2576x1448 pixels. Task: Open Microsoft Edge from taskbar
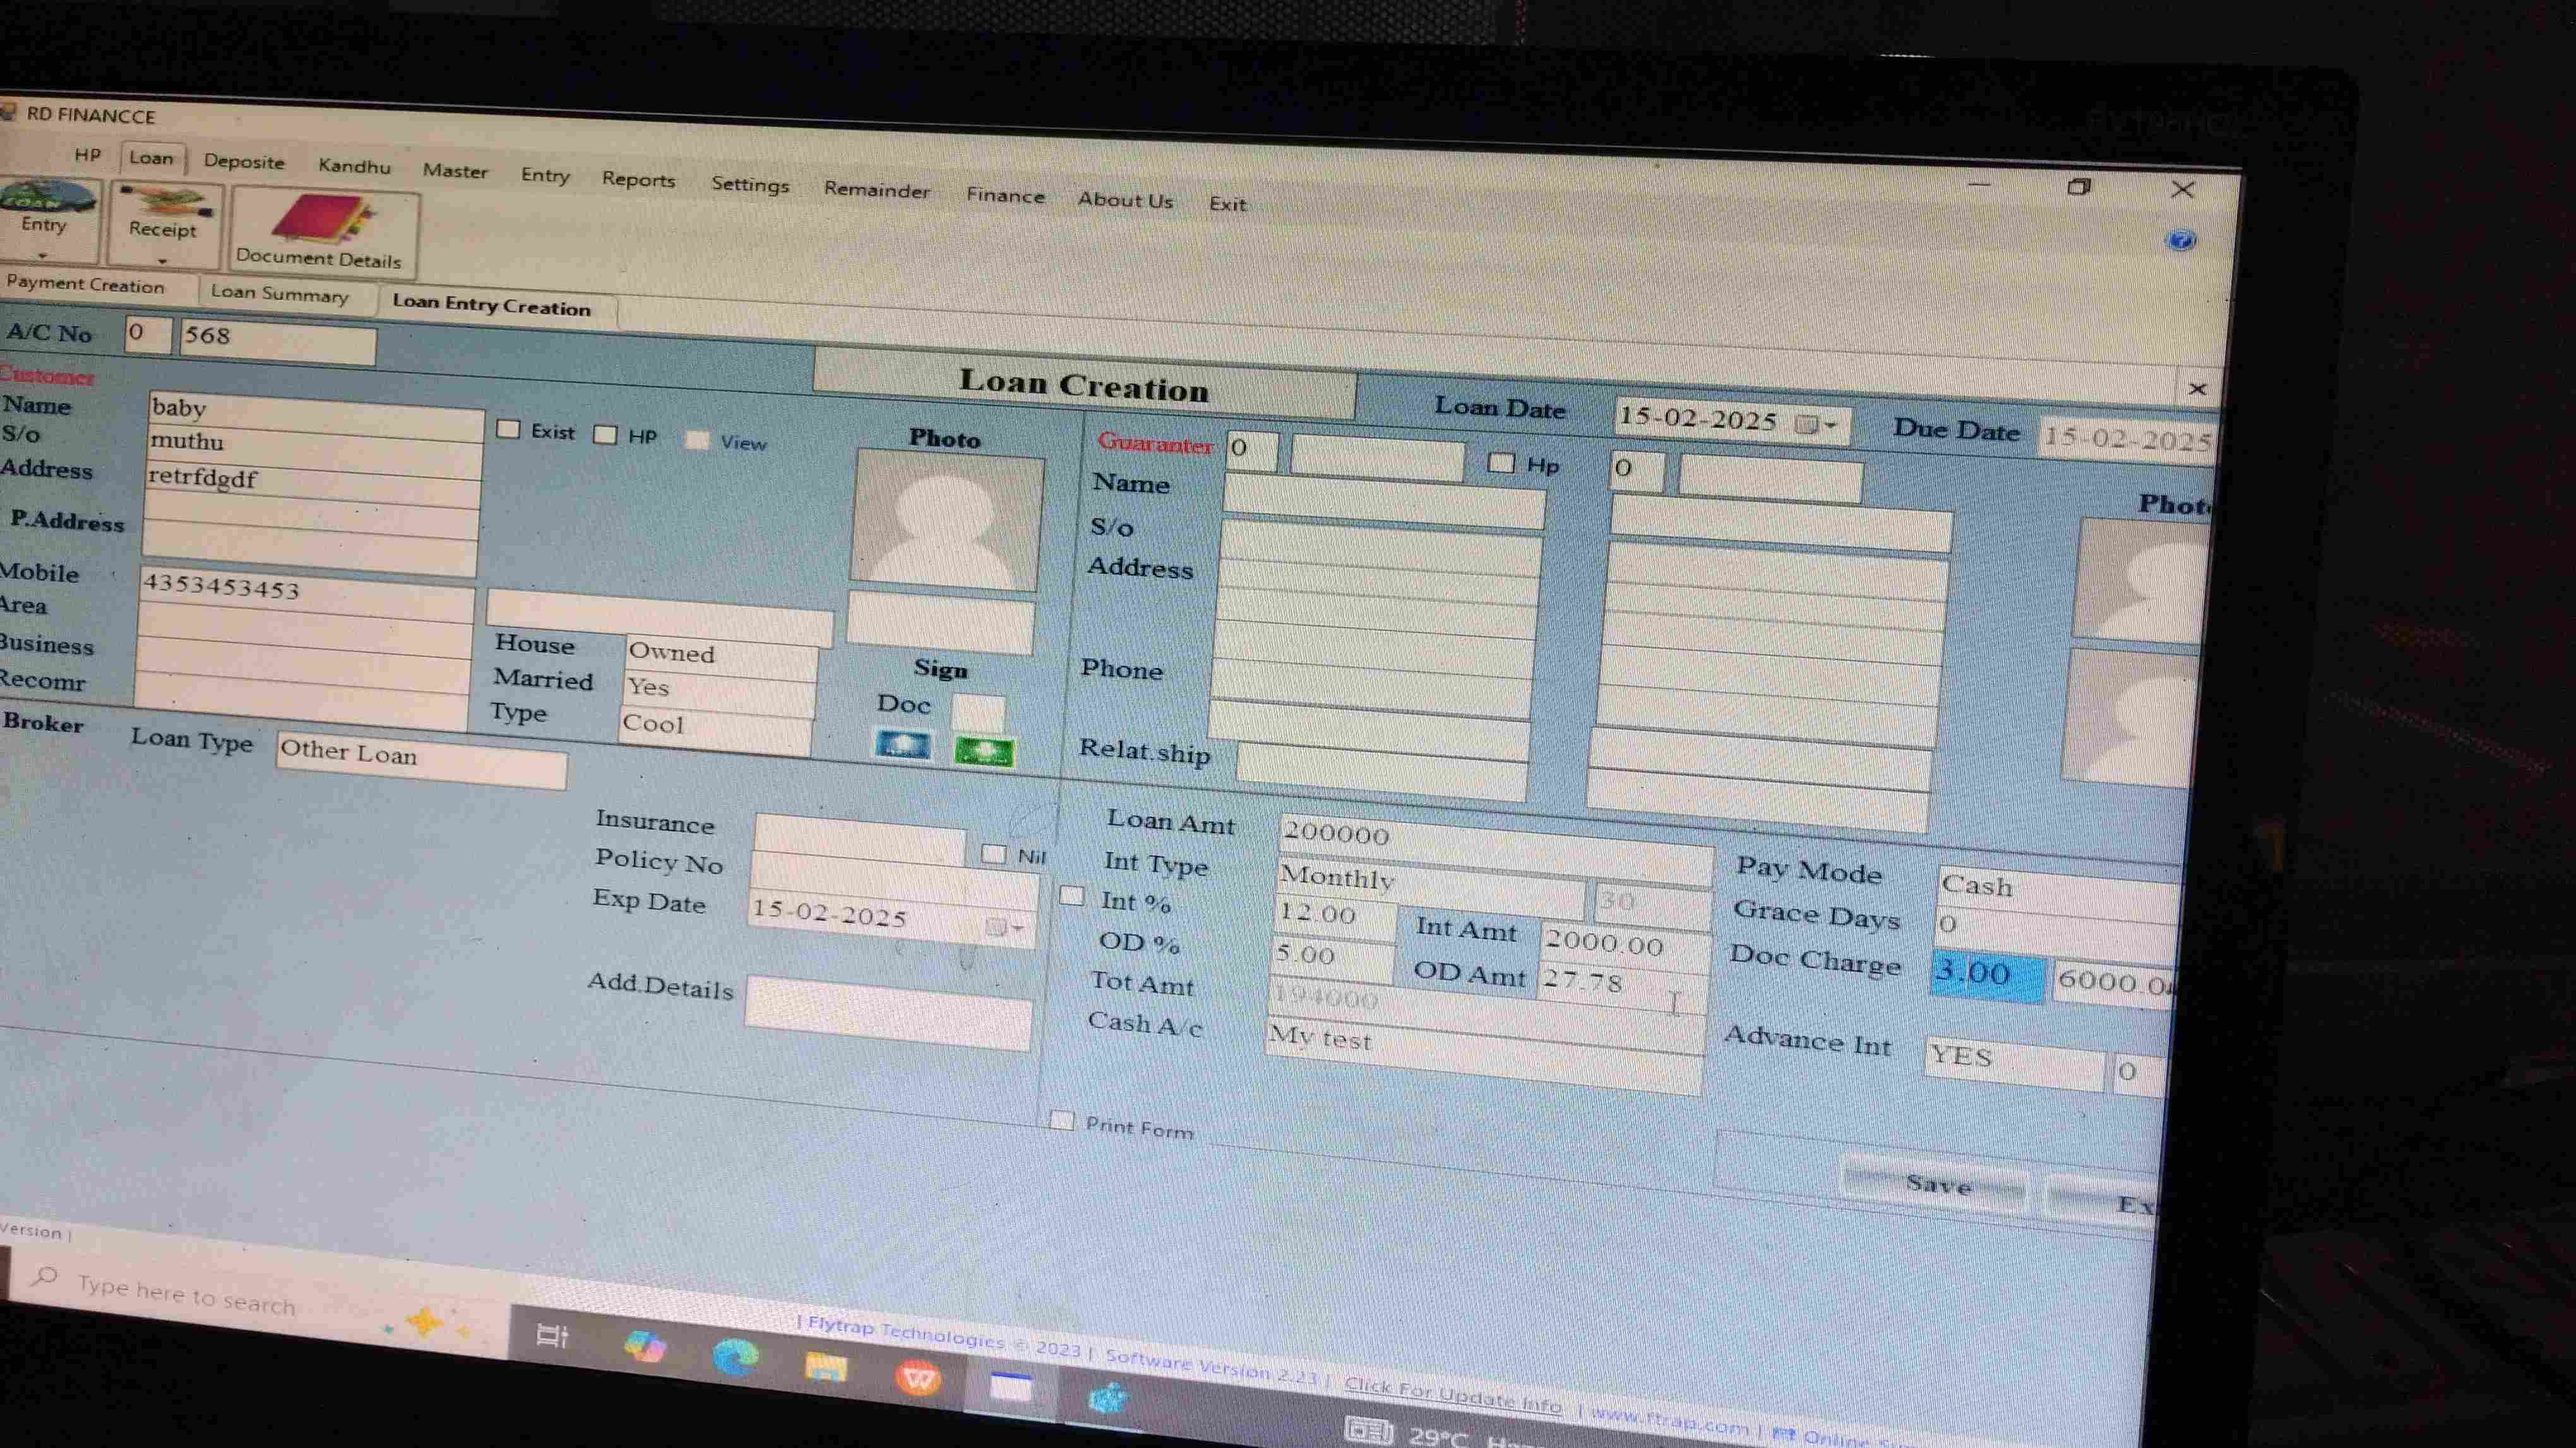pyautogui.click(x=735, y=1358)
